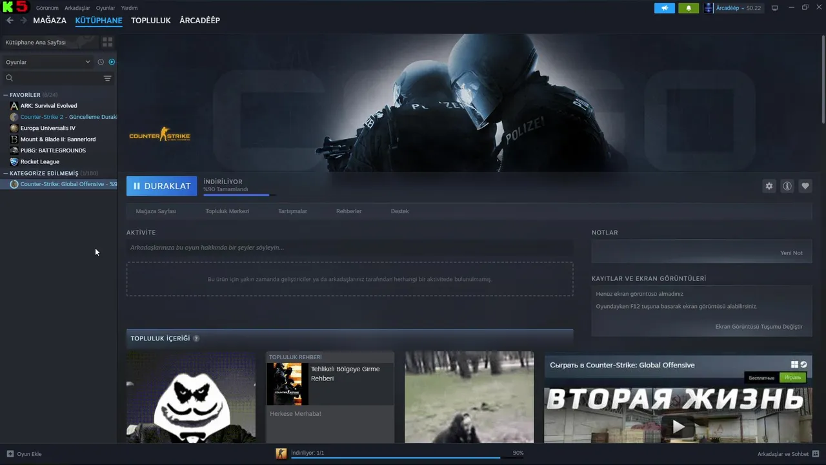This screenshot has width=826, height=465.
Task: Click the PUBG: BATTLEGROUNDS icon
Action: tap(14, 150)
